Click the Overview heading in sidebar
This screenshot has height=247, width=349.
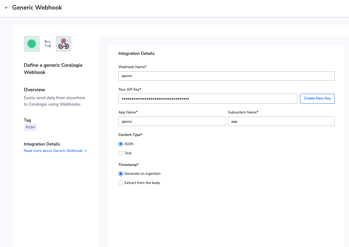tap(34, 90)
